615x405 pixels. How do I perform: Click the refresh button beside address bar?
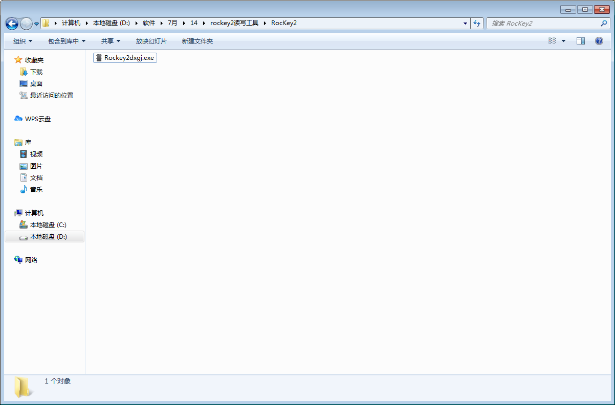[477, 23]
